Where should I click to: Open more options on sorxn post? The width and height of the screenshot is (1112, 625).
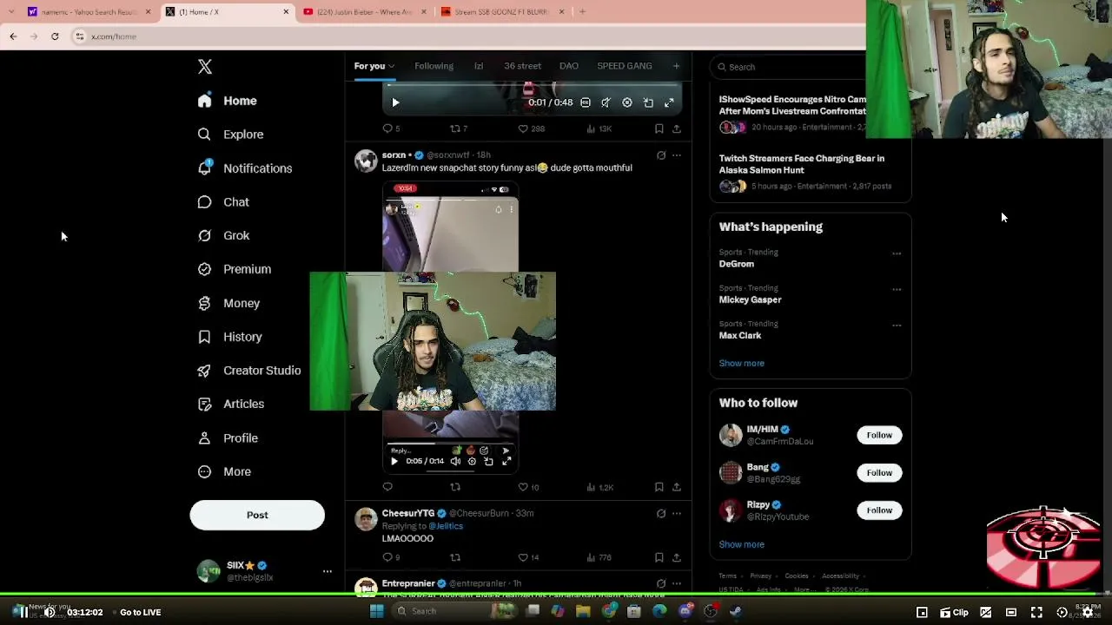tap(677, 155)
